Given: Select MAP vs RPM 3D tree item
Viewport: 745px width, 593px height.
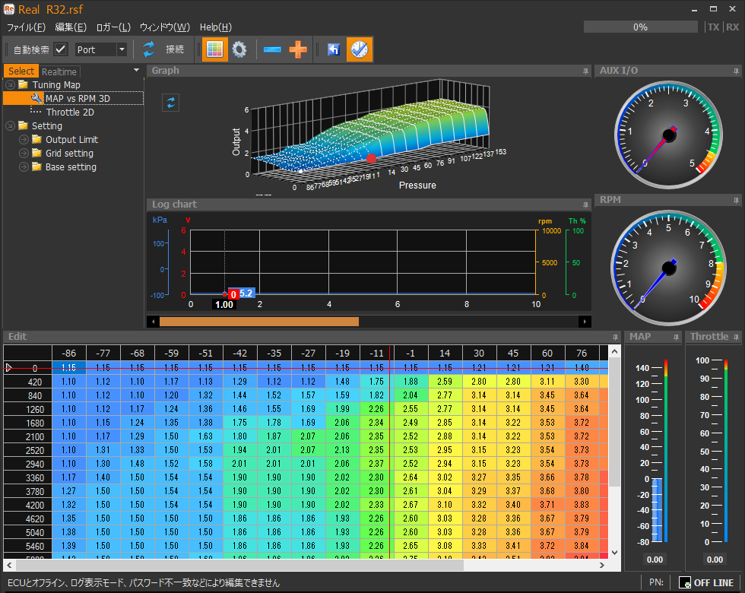Looking at the screenshot, I should 78,98.
